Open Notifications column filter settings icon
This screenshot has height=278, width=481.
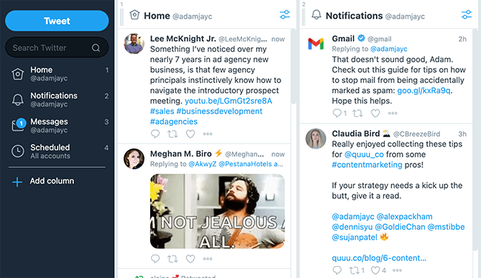466,15
